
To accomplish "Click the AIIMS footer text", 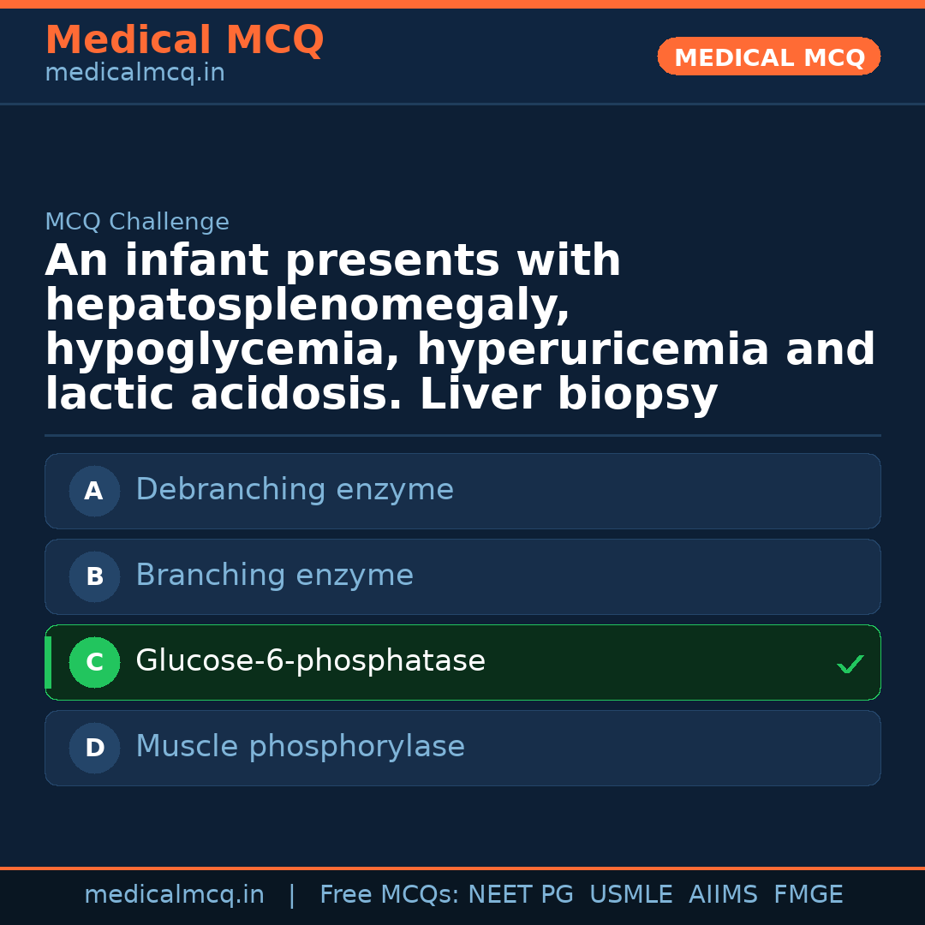I will click(x=723, y=895).
